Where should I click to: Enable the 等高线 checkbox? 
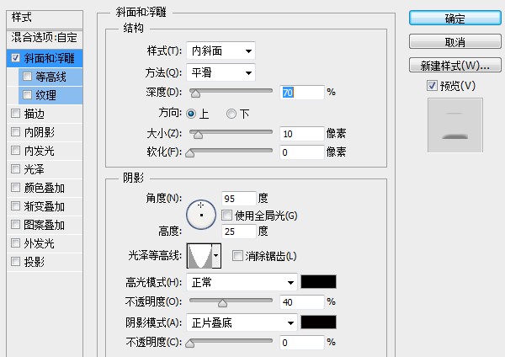coord(27,77)
